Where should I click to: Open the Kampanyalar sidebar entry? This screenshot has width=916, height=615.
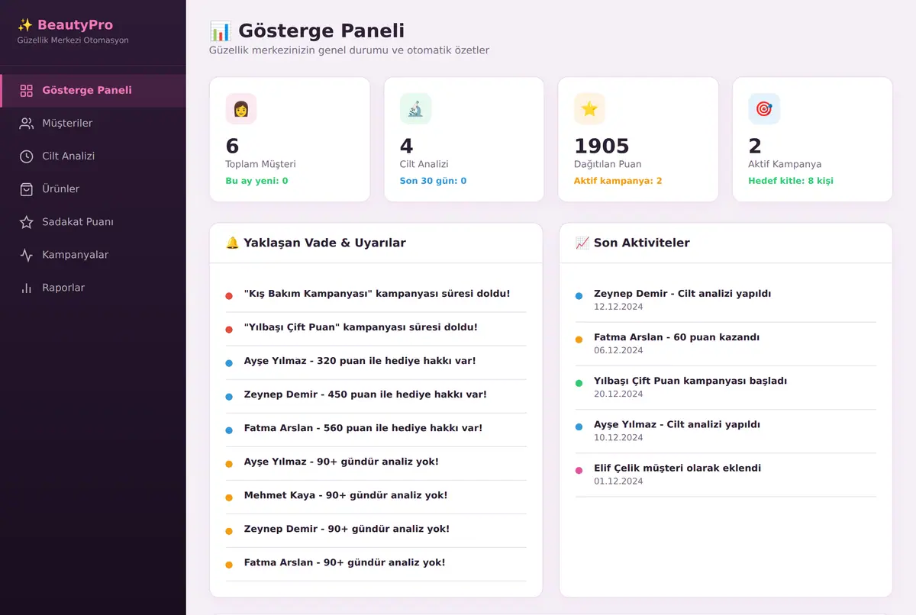click(x=93, y=255)
